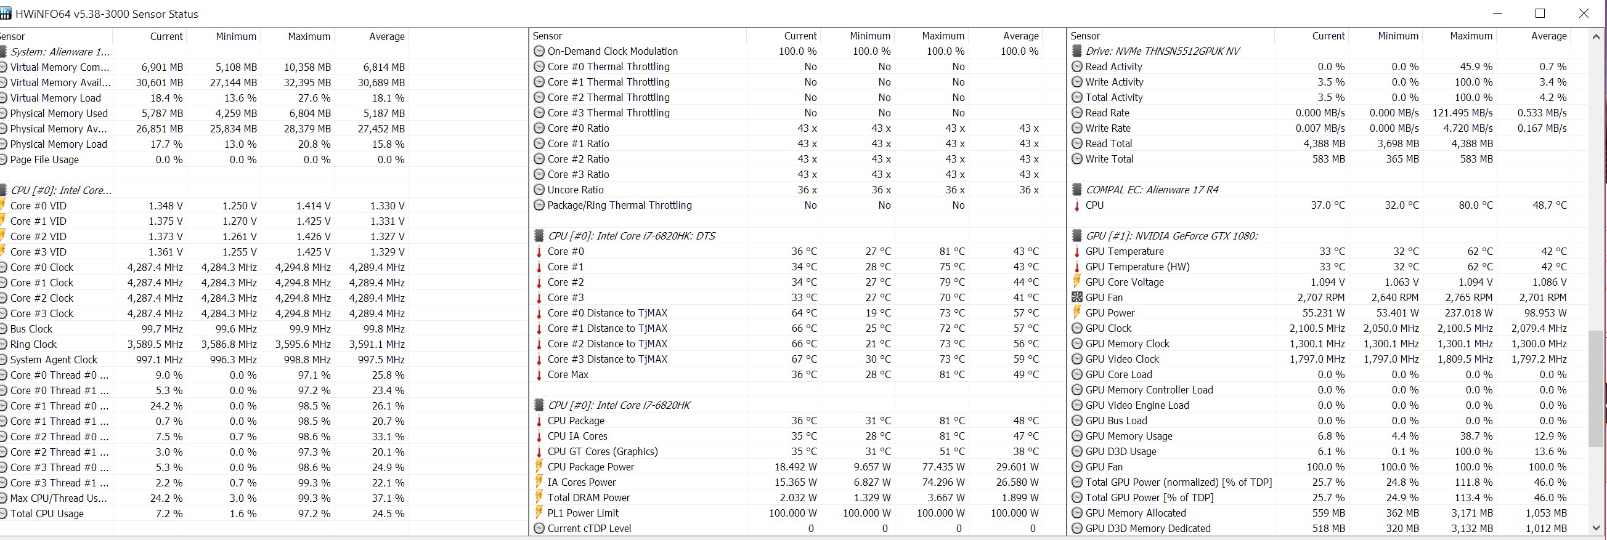
Task: Click the Current column header in right panel
Action: [x=1328, y=36]
